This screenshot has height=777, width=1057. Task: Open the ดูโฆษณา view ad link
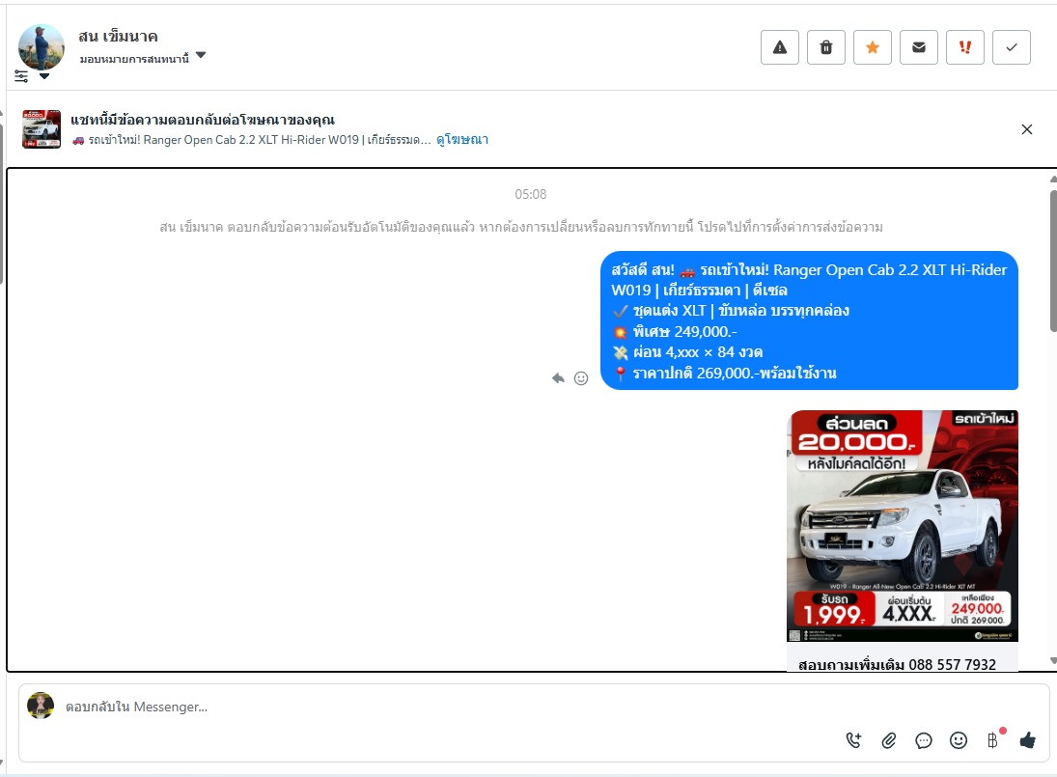point(462,140)
